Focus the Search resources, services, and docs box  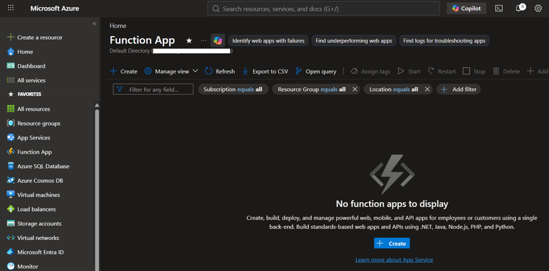pyautogui.click(x=324, y=8)
